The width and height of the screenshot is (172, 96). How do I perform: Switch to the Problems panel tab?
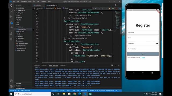[37, 65]
